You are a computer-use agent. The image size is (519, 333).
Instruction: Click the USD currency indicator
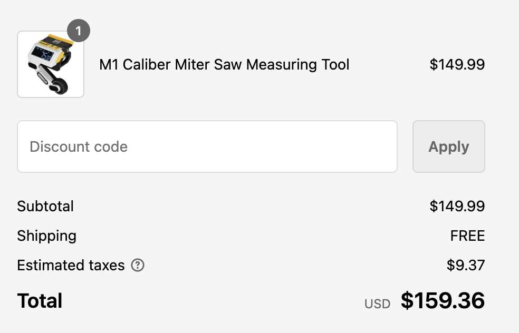377,304
